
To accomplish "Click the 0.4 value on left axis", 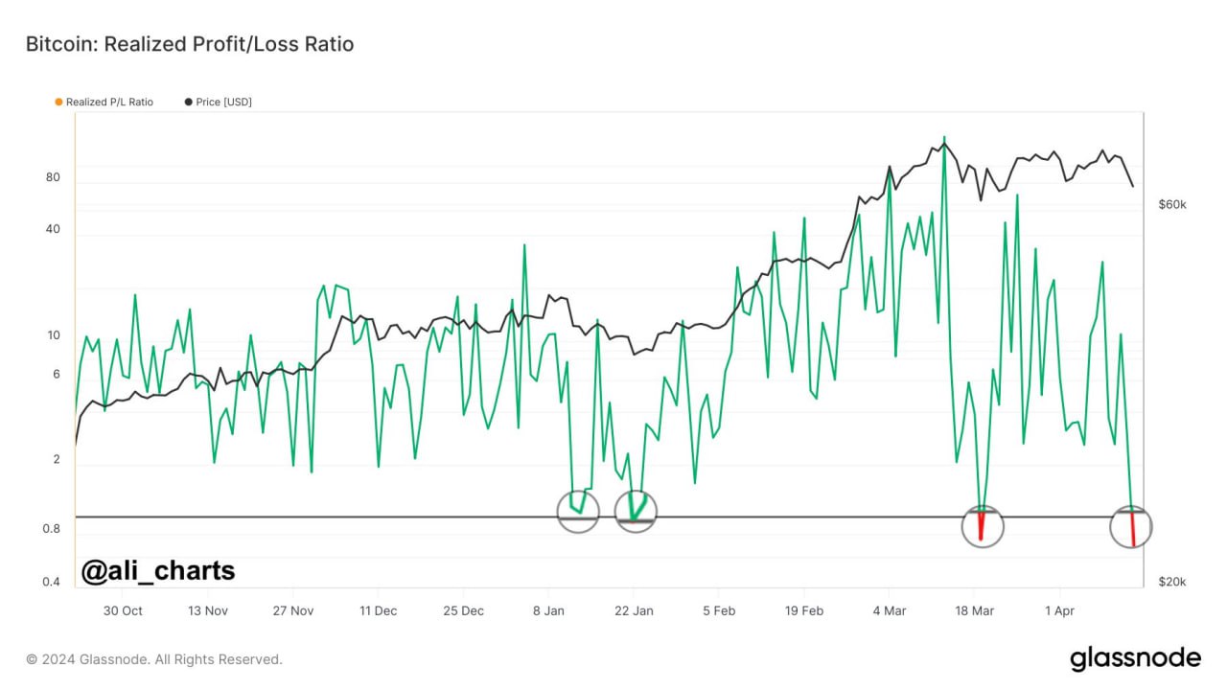I will 52,582.
